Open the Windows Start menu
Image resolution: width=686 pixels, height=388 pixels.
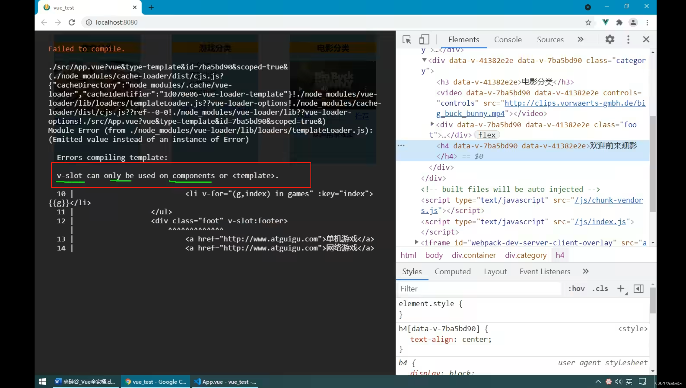pyautogui.click(x=42, y=382)
